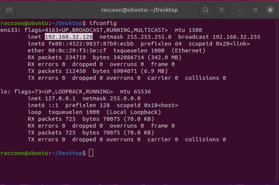Minimize the terminal window

pyautogui.click(x=240, y=10)
